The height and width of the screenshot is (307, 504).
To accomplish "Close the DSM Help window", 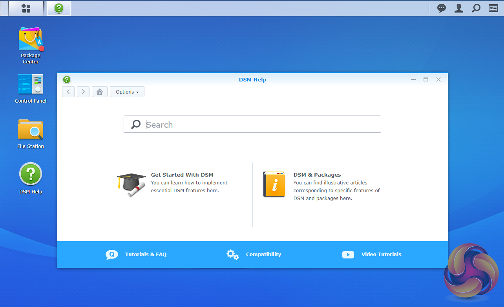I will [x=438, y=79].
